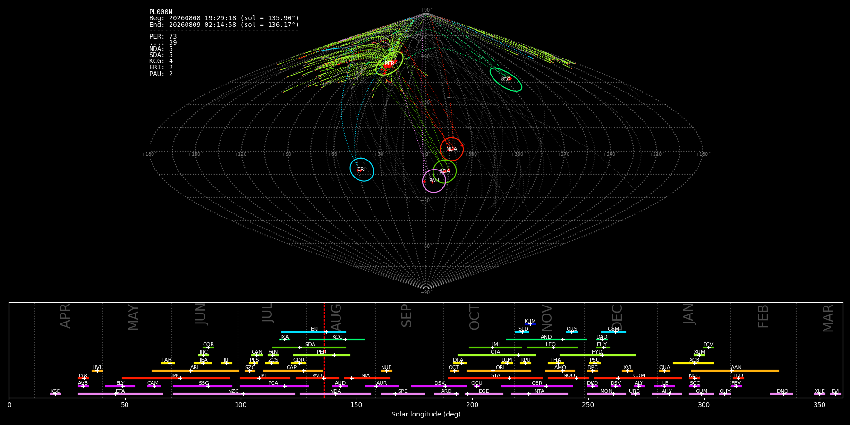Click the CTA shower bar in the timeline
The image size is (850, 425).
coord(497,355)
